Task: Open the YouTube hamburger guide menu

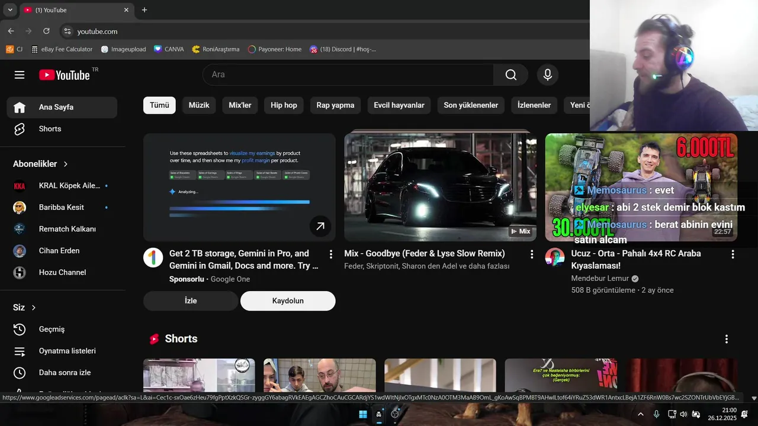Action: (20, 75)
